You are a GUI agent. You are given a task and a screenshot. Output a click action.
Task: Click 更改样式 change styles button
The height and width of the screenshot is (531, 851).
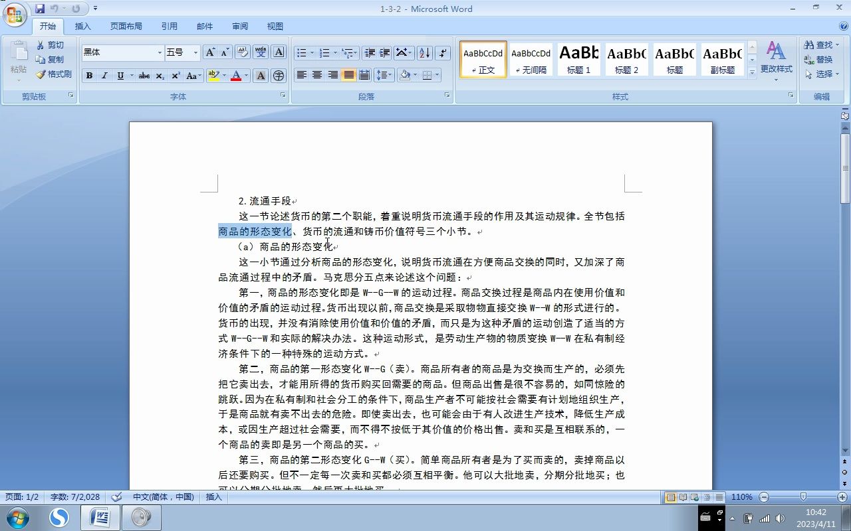coord(776,61)
